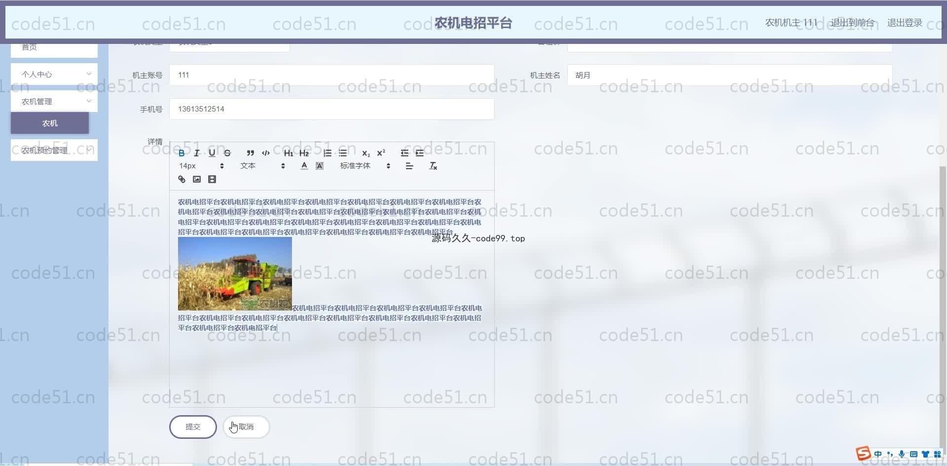Click the 提交 submit button
947x466 pixels.
(x=193, y=427)
